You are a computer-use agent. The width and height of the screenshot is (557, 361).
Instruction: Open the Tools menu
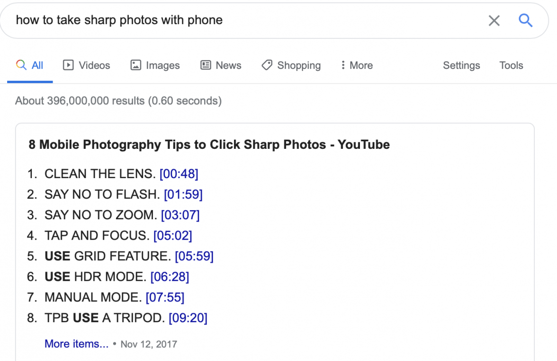[x=511, y=65]
